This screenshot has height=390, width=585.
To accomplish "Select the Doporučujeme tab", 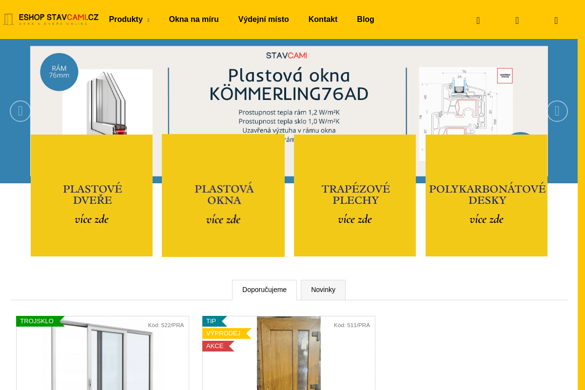I will point(264,290).
